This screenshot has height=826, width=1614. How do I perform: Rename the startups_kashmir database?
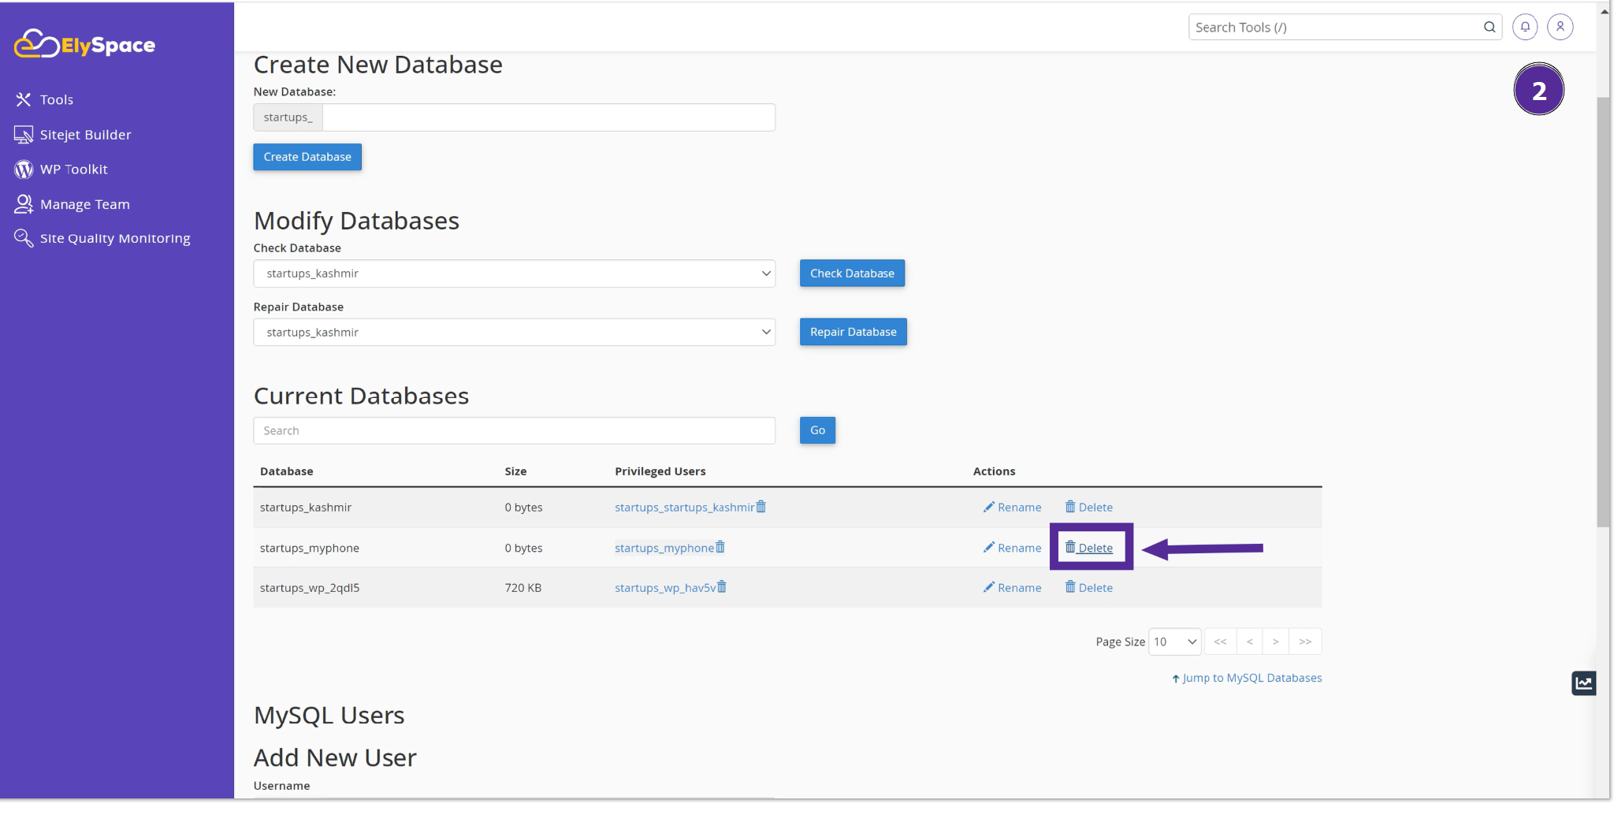1013,508
